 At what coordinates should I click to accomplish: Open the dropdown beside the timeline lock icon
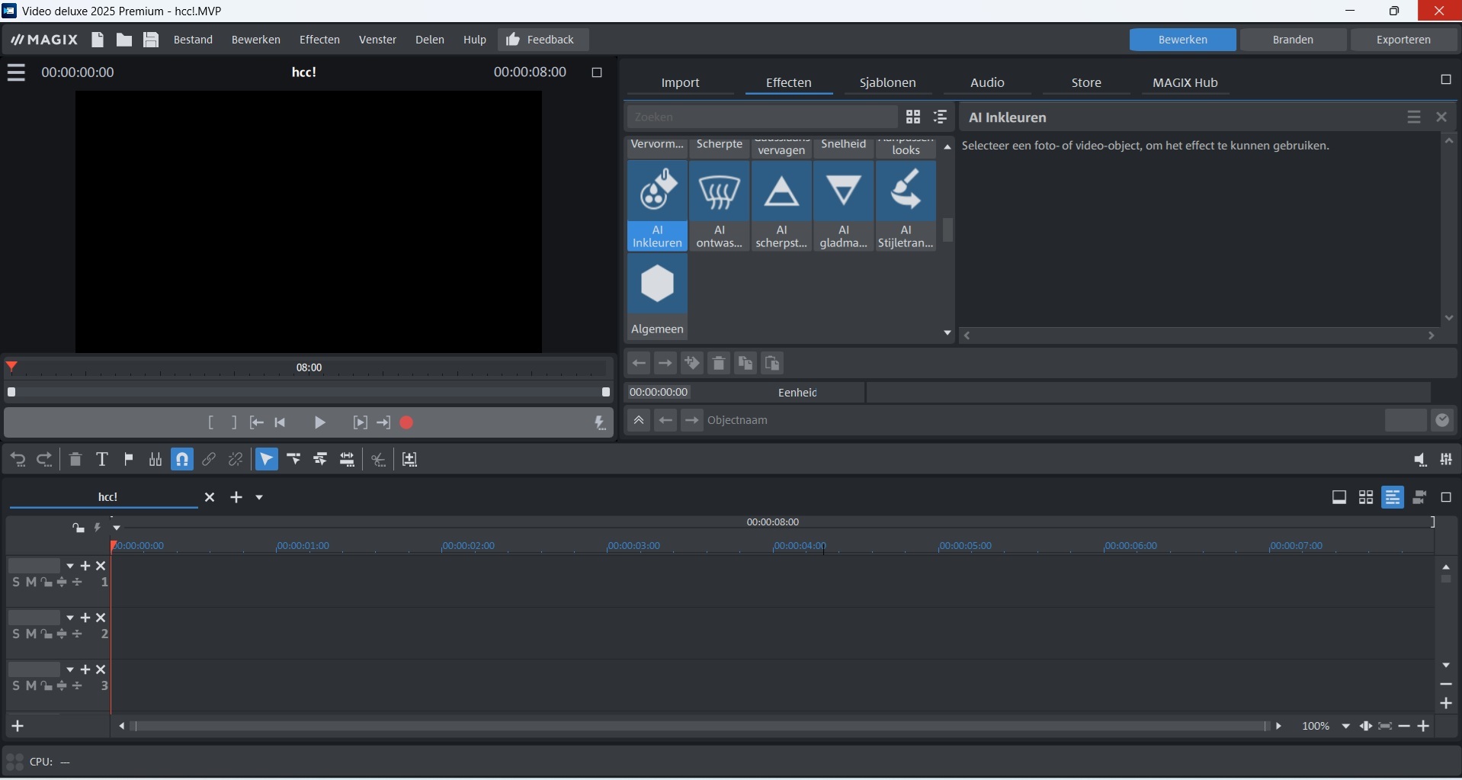coord(116,528)
